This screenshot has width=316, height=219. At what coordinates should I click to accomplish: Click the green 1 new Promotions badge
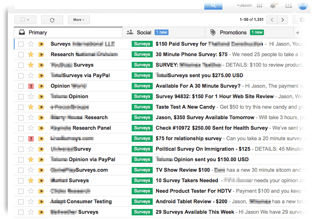(x=257, y=32)
